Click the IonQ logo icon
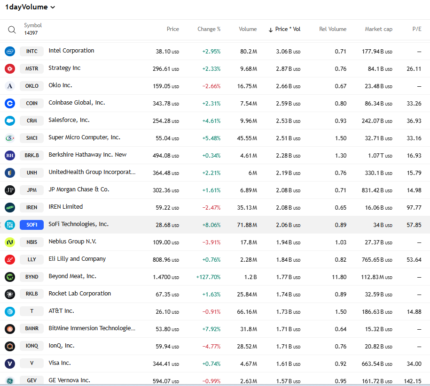The height and width of the screenshot is (386, 430). click(10, 346)
